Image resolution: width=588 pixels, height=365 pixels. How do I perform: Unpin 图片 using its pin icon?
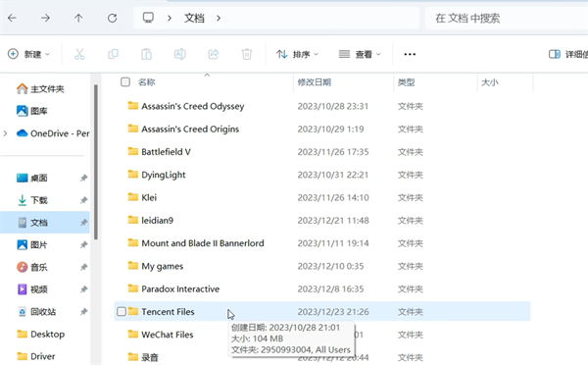pos(83,245)
